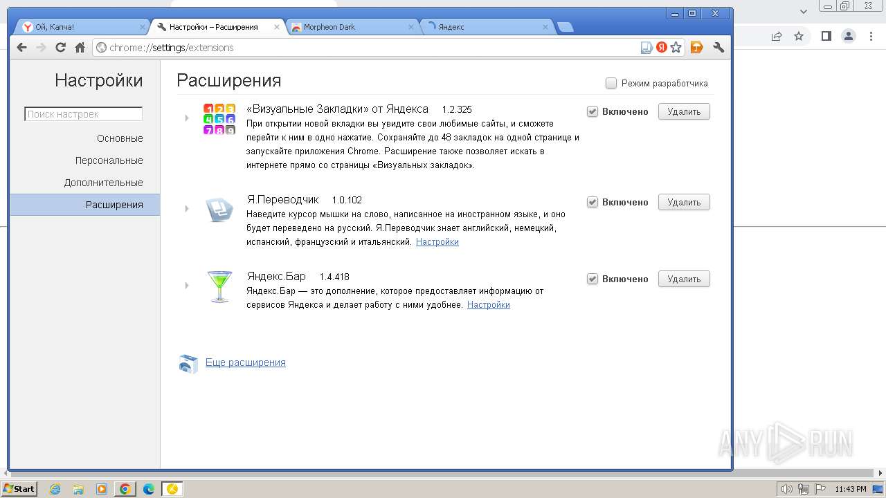Expand details arrow for Я.Переводчик extension
Screen dimensions: 886x498
(x=187, y=208)
